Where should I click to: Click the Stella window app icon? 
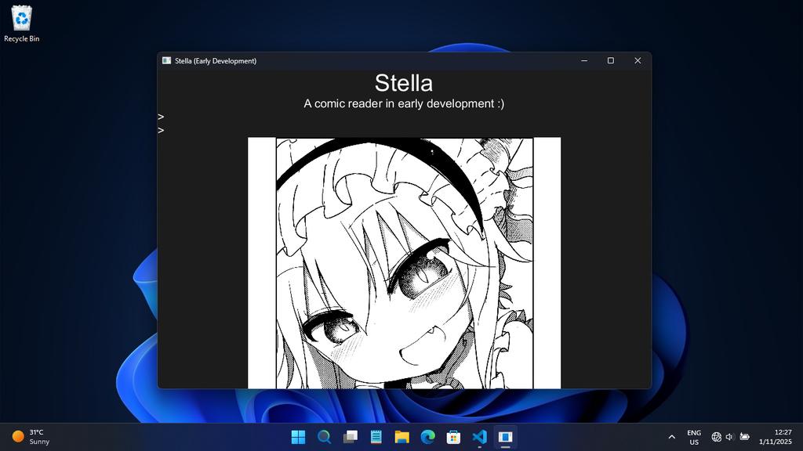click(166, 60)
